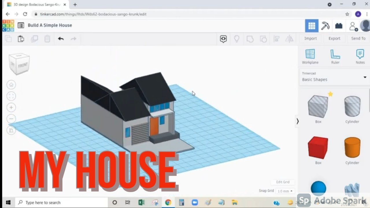Viewport: 370px width, 208px height.
Task: Click the Fit all in view button
Action: tap(11, 96)
